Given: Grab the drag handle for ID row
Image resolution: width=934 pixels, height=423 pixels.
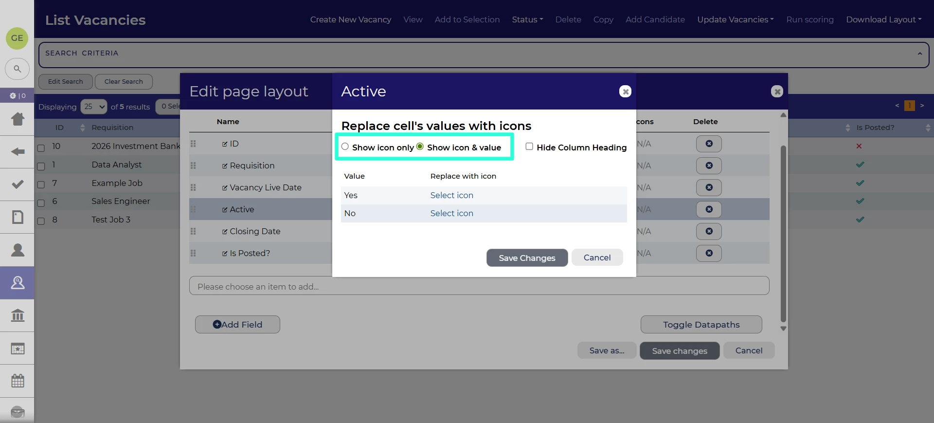Looking at the screenshot, I should point(193,144).
